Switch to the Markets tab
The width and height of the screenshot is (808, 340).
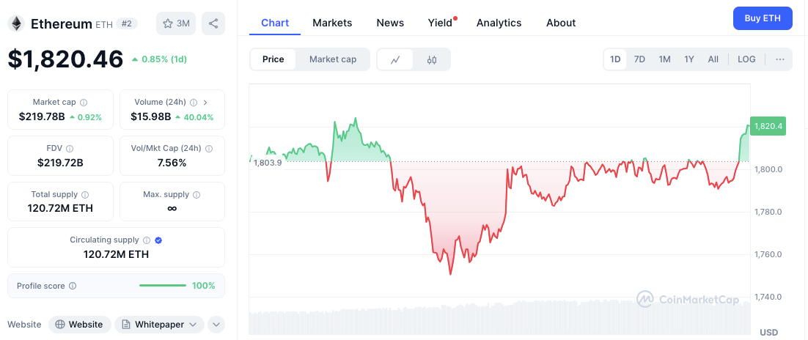332,23
